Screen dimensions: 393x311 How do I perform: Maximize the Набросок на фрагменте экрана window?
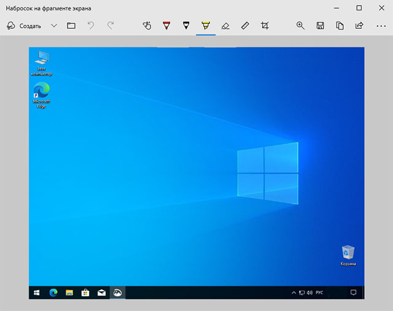(x=359, y=8)
